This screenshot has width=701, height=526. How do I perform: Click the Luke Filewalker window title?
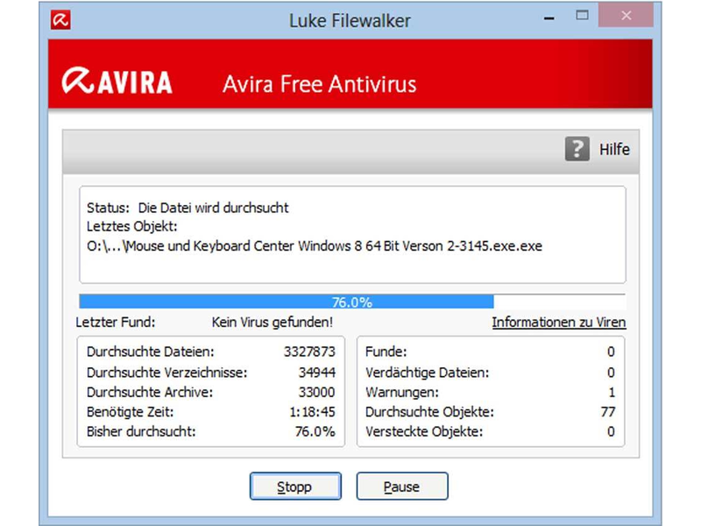coord(350,20)
